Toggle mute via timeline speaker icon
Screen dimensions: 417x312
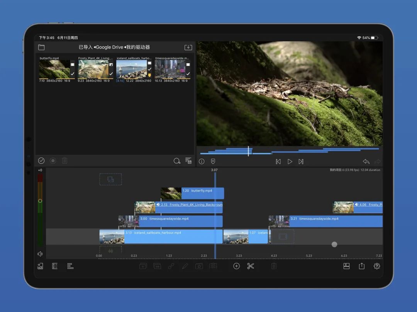tap(40, 254)
